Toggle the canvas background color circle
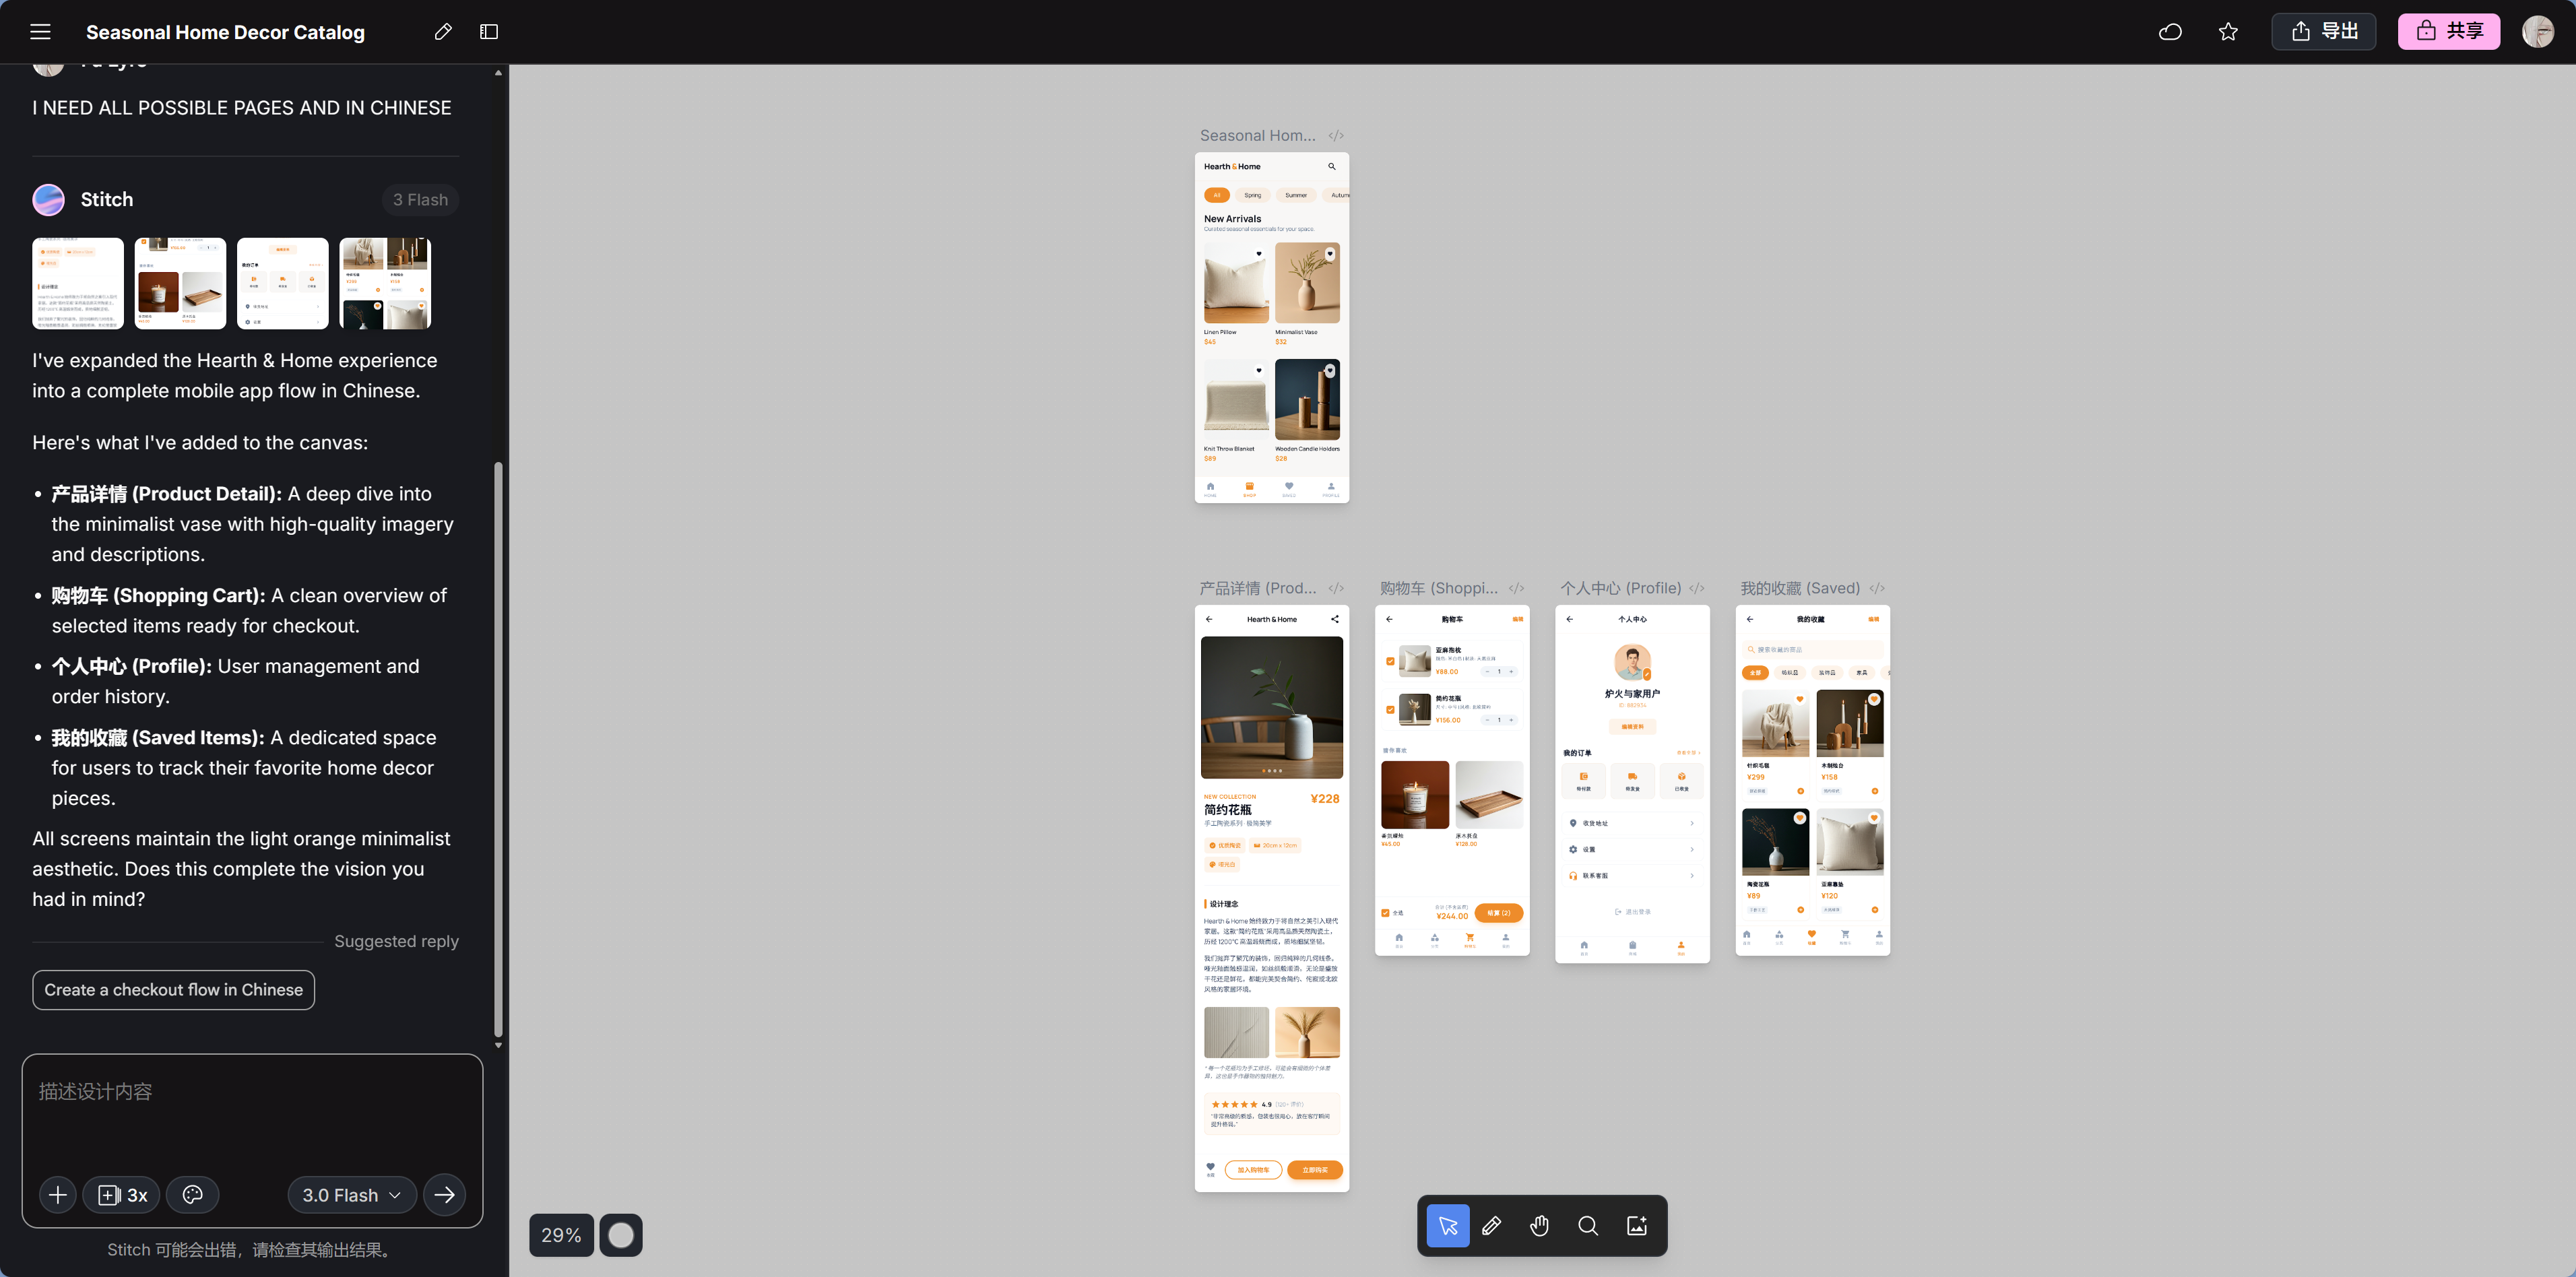 pos(621,1236)
